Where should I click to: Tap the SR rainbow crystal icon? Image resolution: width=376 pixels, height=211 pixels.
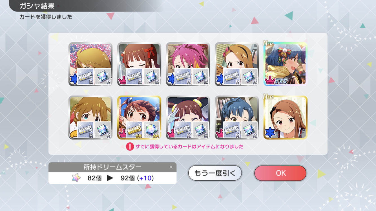[152, 130]
